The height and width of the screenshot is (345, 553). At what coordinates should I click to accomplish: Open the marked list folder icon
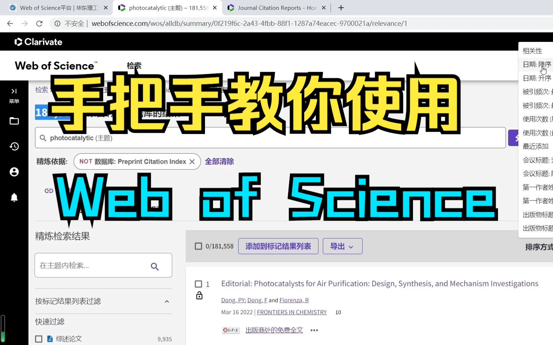point(14,121)
